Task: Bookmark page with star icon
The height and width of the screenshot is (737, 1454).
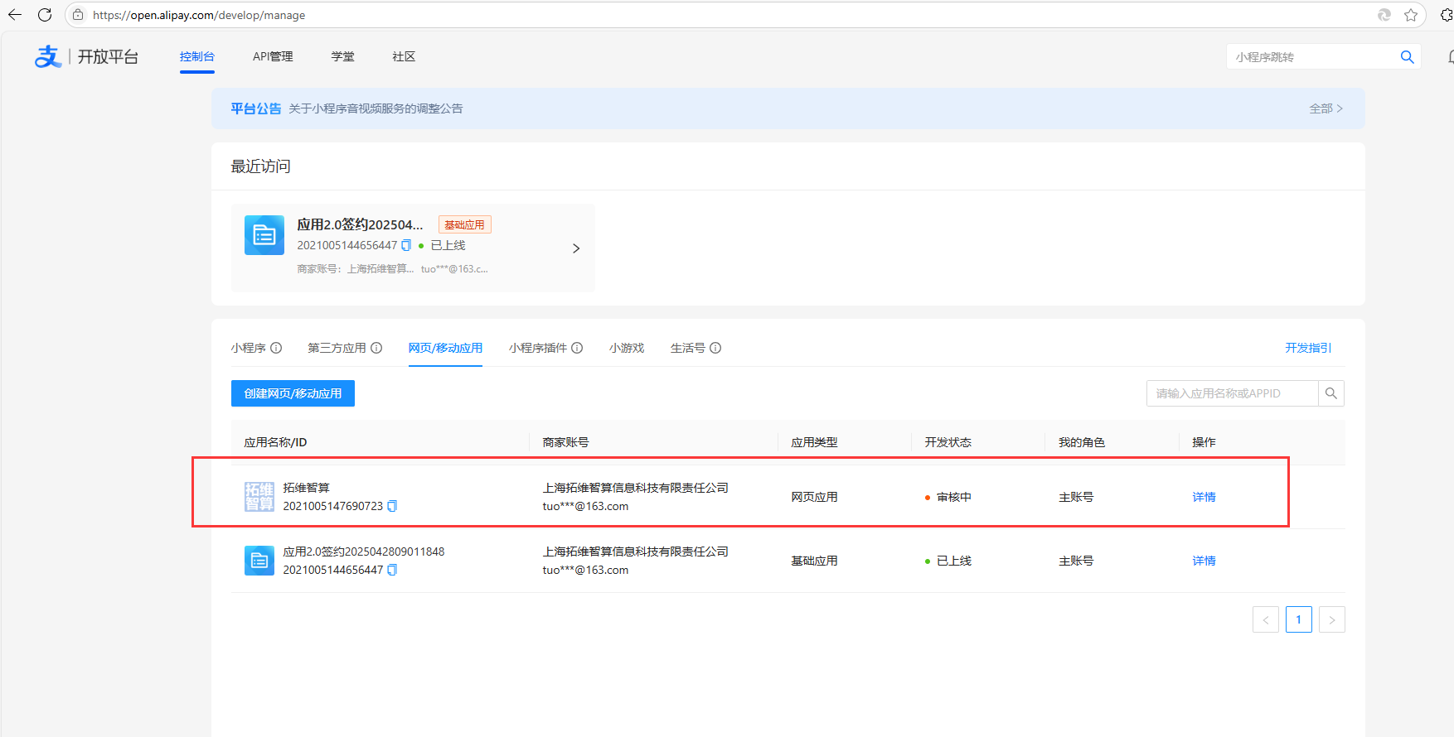Action: [x=1411, y=15]
